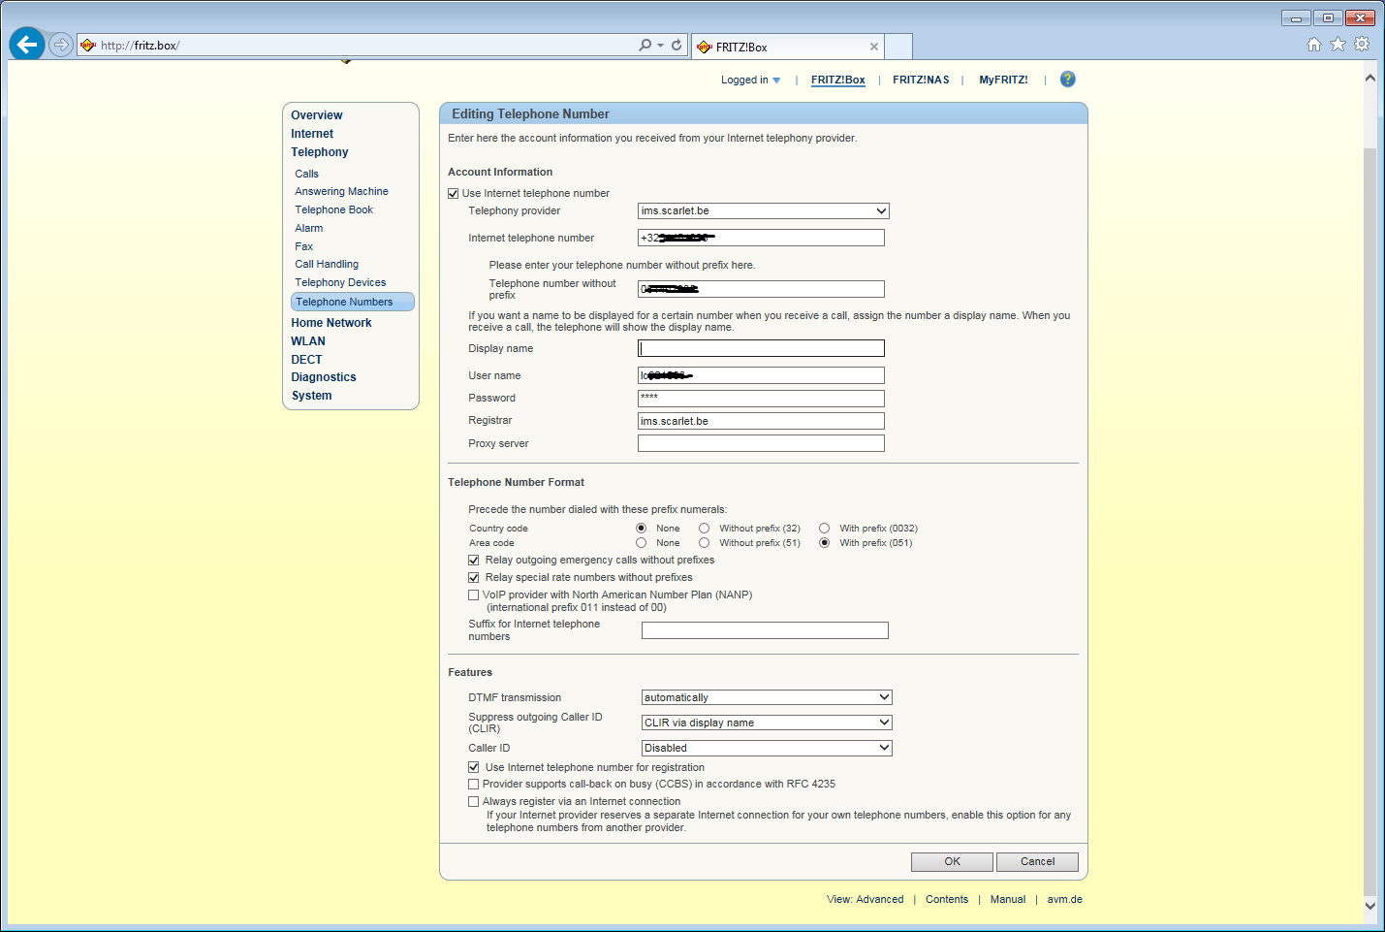Open the Telephony provider dropdown
1385x932 pixels.
pyautogui.click(x=763, y=211)
